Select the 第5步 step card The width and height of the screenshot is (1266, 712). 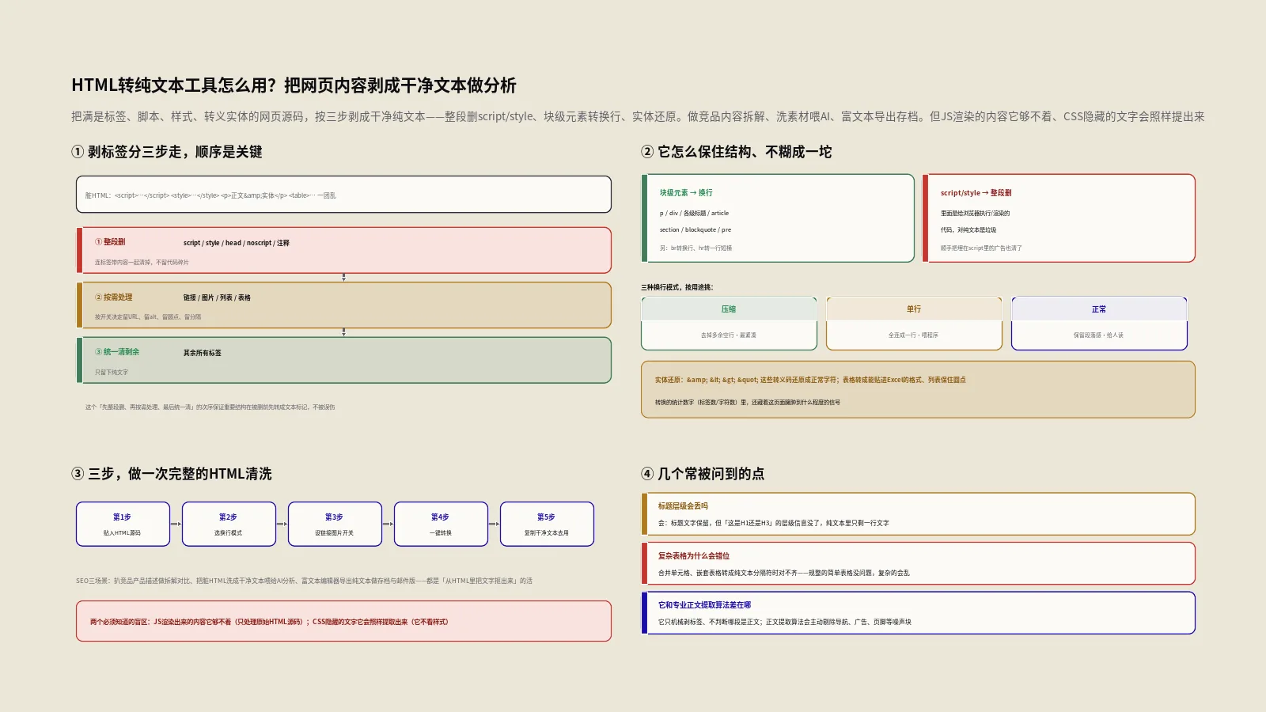547,524
